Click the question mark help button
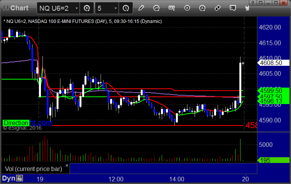291x184 pixels. coord(252,3)
